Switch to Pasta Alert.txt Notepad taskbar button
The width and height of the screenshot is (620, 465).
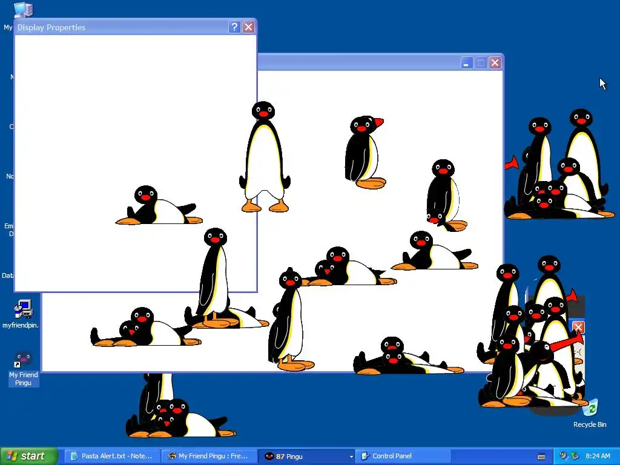(x=112, y=456)
